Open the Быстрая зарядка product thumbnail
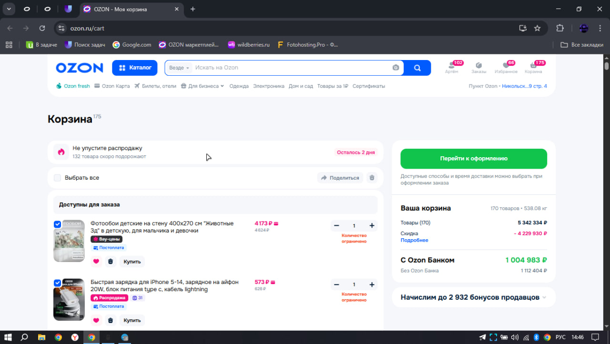 click(x=69, y=300)
